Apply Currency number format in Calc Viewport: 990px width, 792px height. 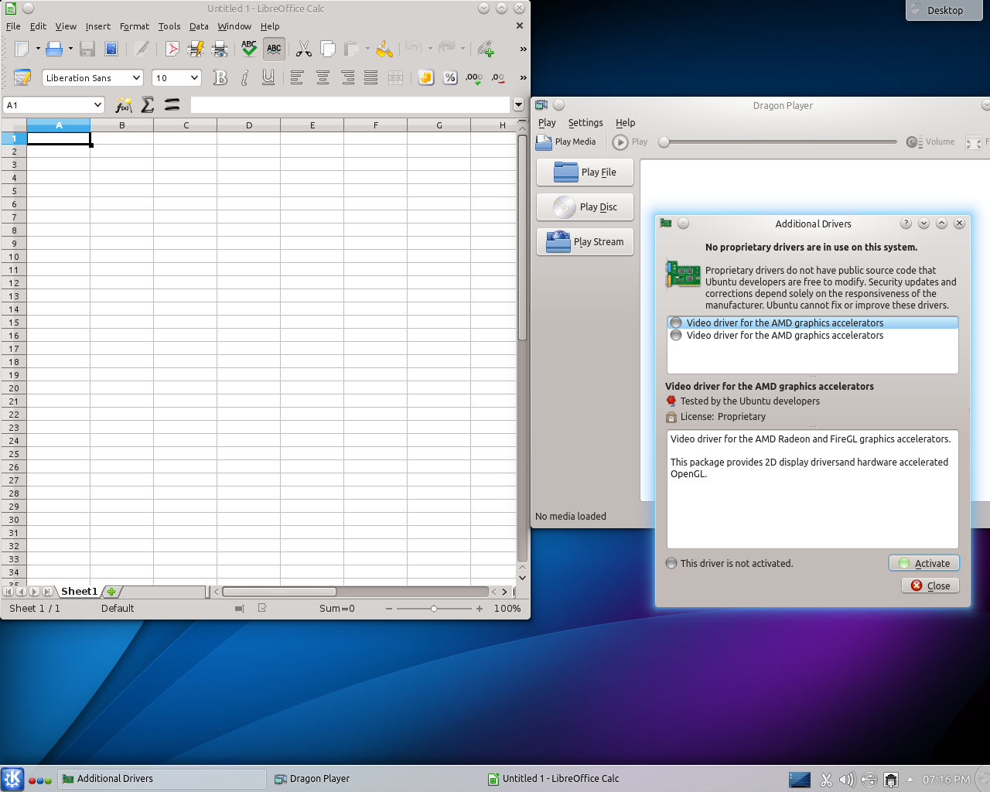tap(425, 77)
